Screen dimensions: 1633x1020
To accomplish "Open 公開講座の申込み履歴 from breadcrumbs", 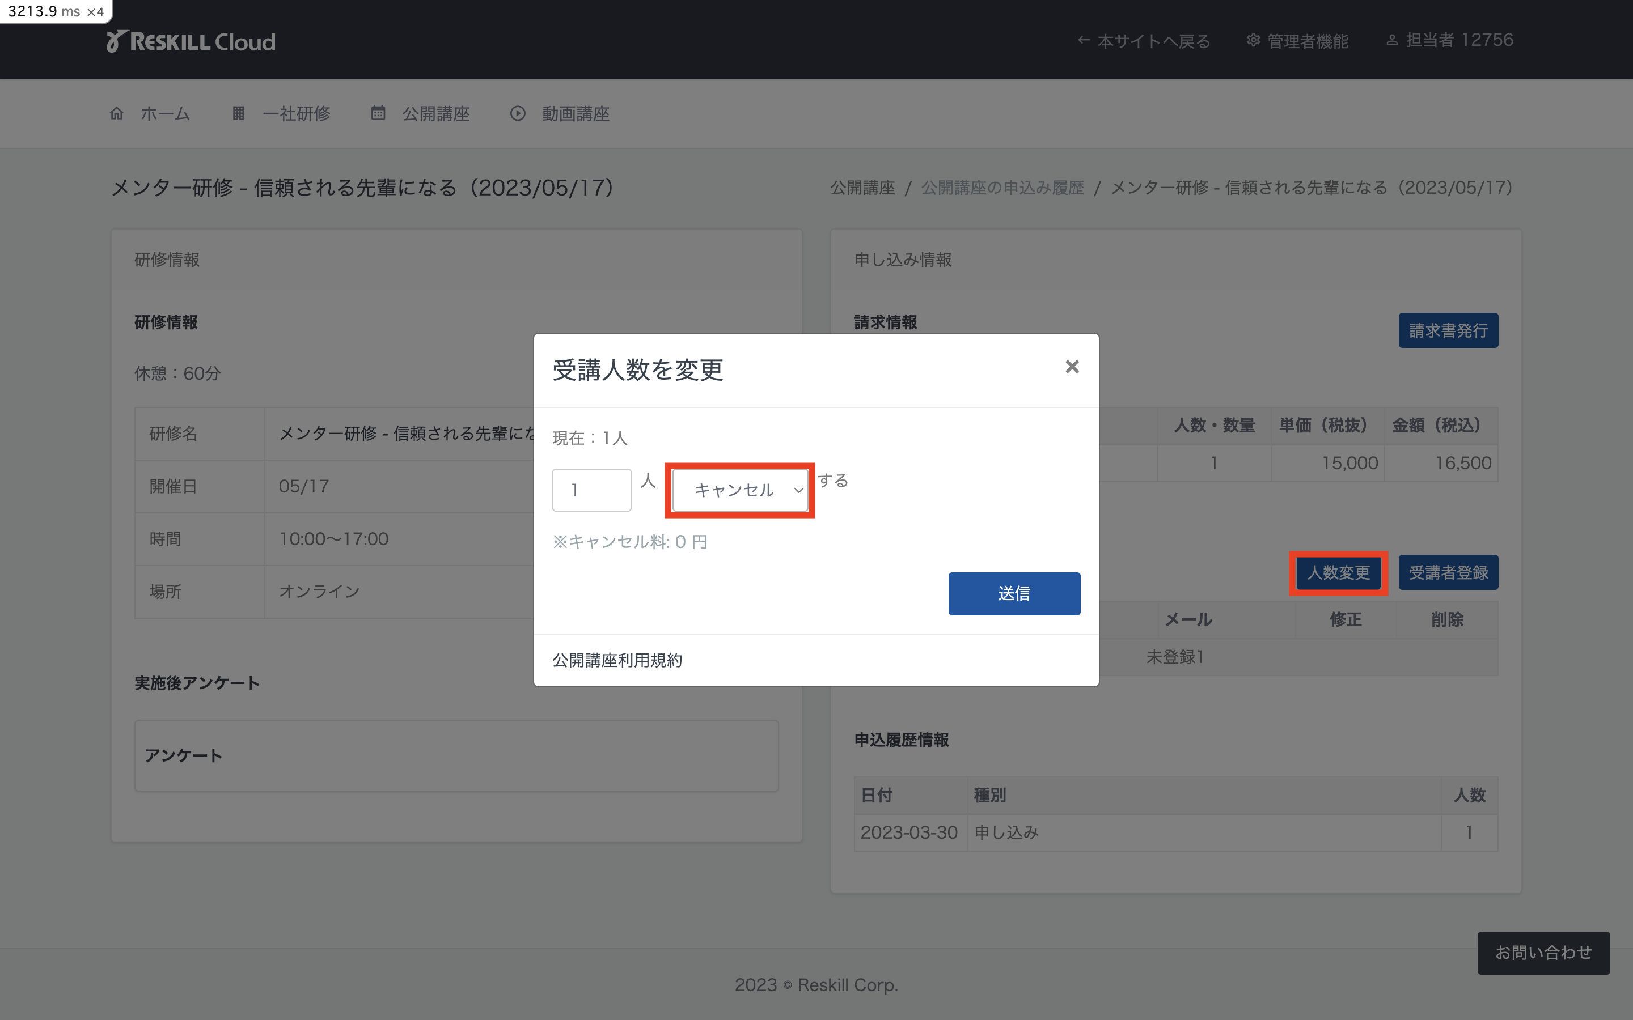I will click(x=1002, y=188).
